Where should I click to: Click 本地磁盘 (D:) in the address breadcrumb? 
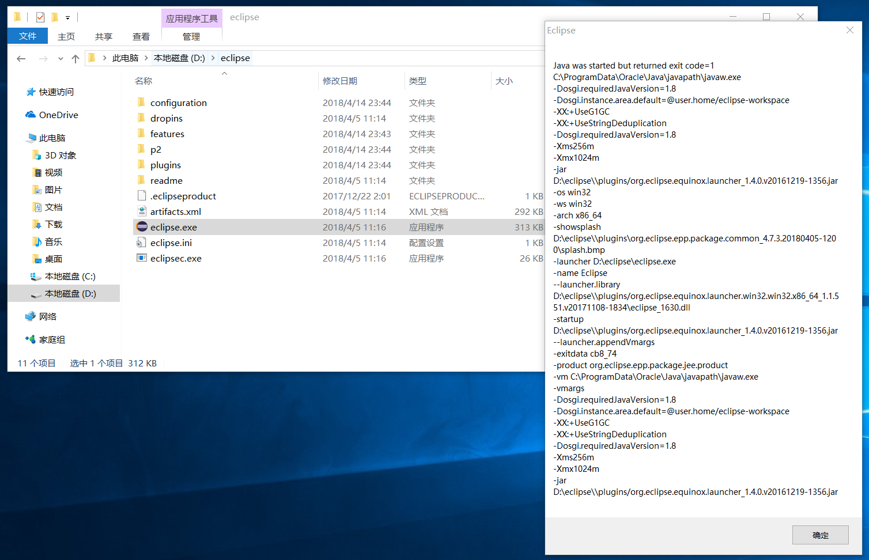pyautogui.click(x=179, y=58)
